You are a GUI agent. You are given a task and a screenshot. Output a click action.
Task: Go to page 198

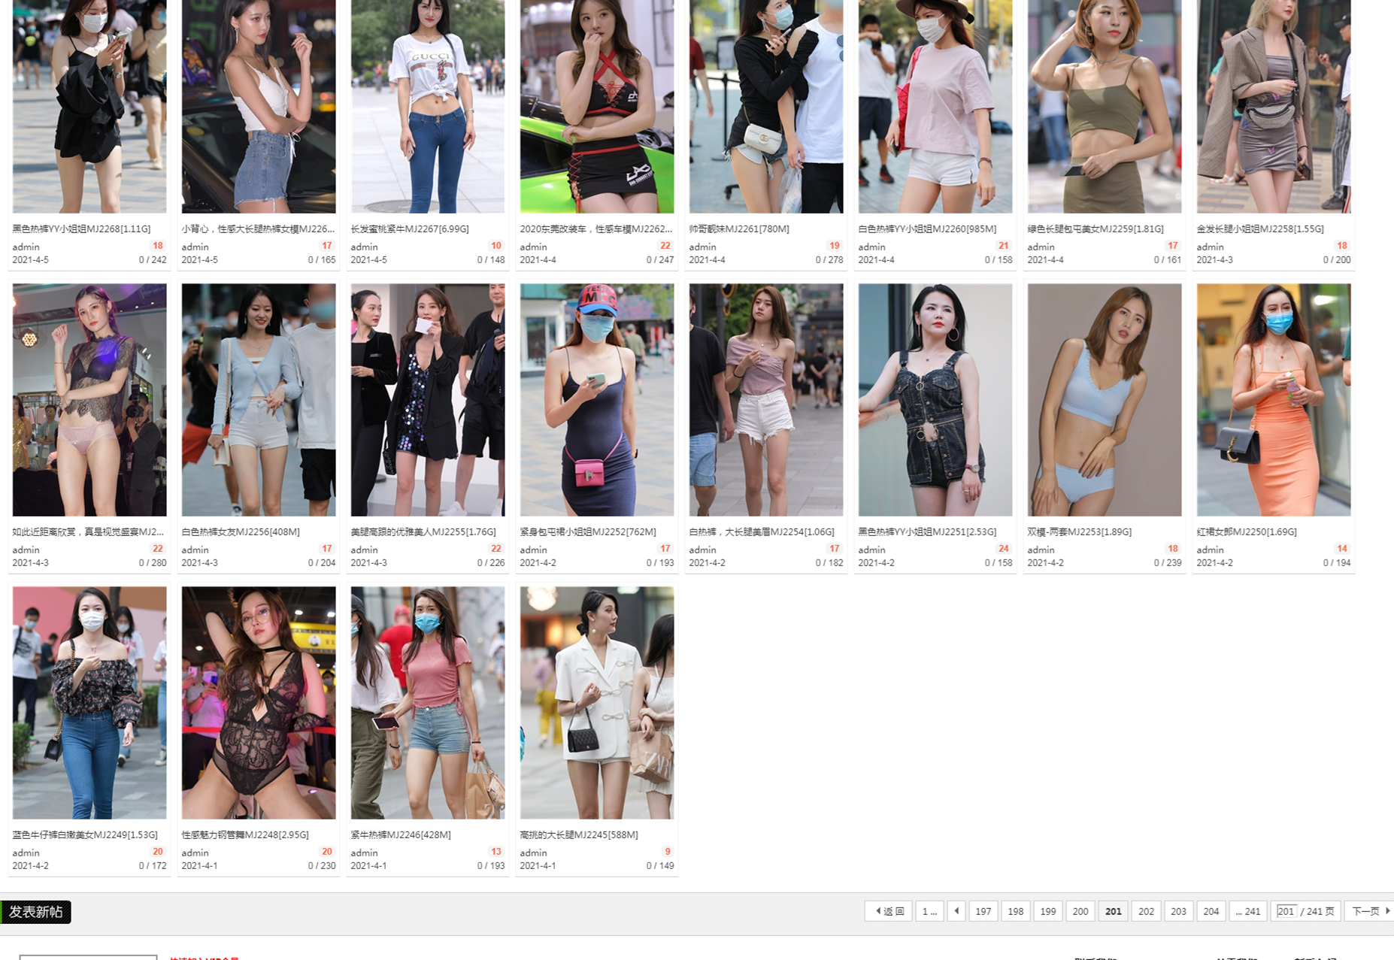[1015, 911]
